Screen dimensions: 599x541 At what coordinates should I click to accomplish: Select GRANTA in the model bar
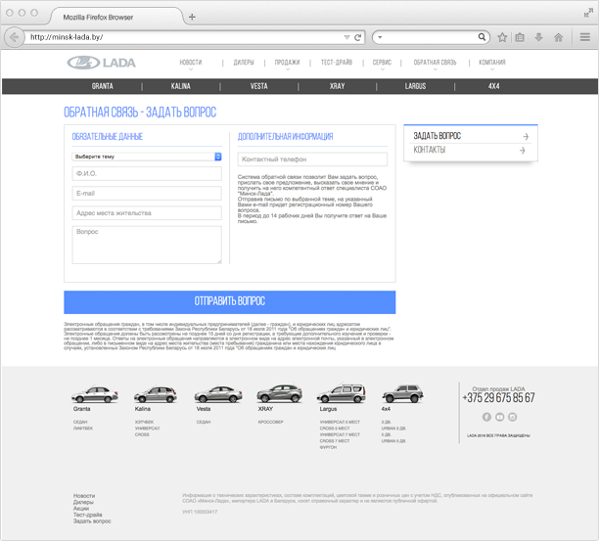click(x=103, y=86)
